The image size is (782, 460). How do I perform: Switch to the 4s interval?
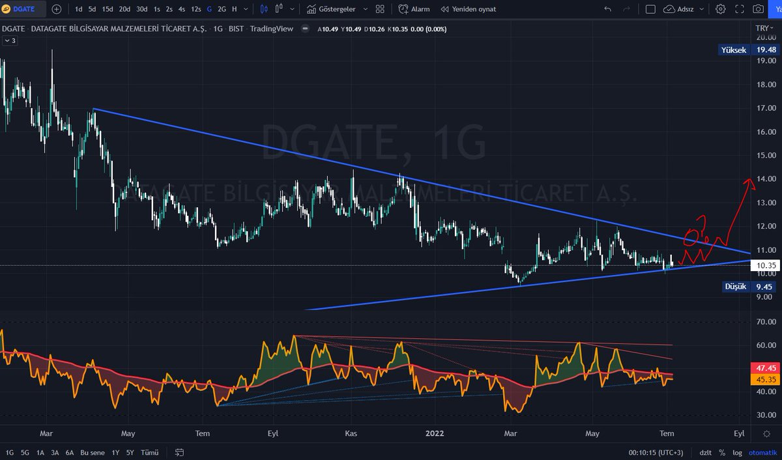[x=182, y=9]
